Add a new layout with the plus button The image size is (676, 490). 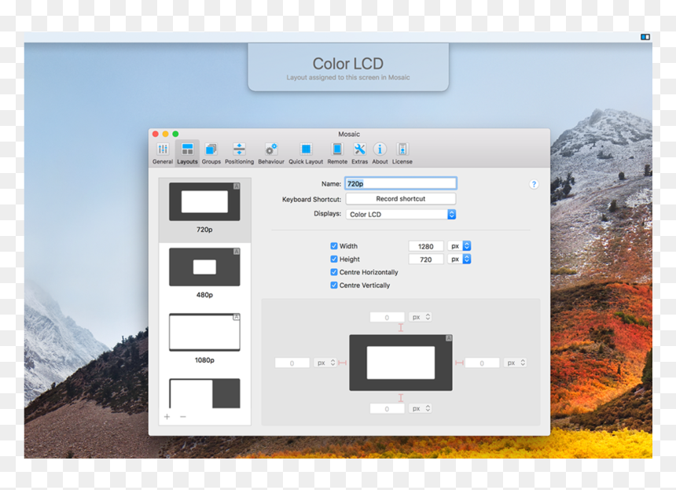click(167, 417)
